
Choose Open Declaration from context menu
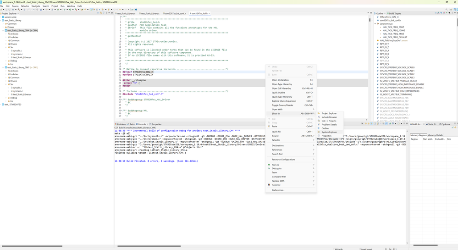point(280,80)
